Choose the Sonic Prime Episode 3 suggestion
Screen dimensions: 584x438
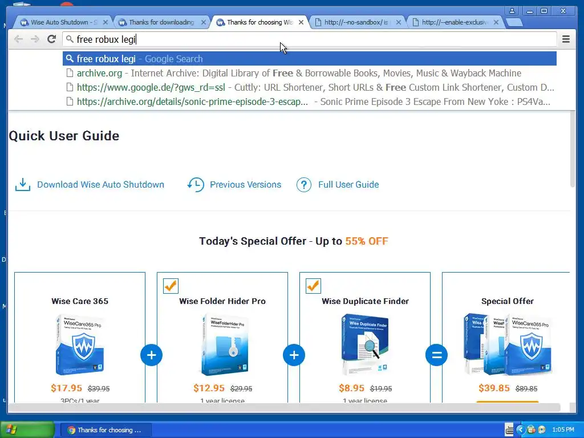pyautogui.click(x=310, y=102)
